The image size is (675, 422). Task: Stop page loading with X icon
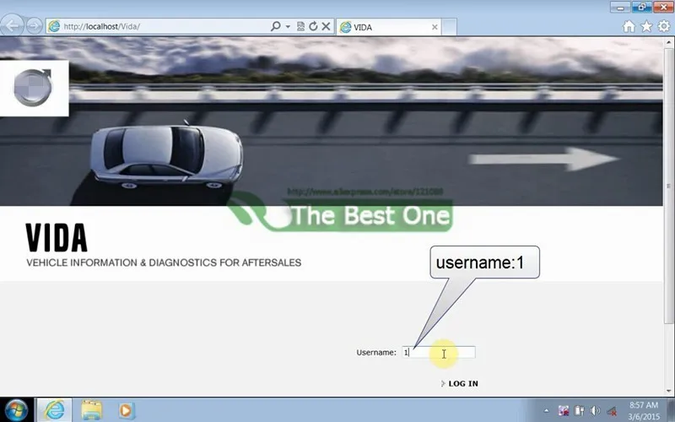tap(326, 27)
